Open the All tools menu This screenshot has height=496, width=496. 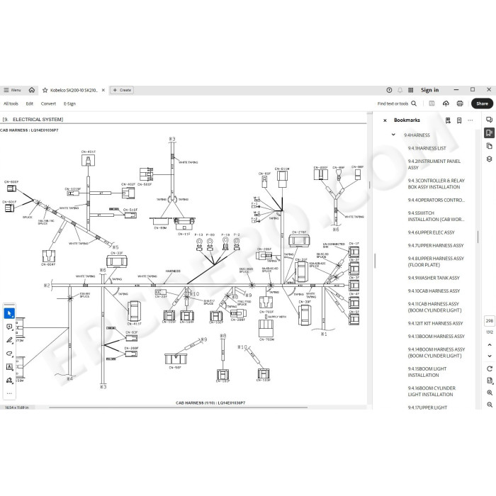tap(11, 103)
